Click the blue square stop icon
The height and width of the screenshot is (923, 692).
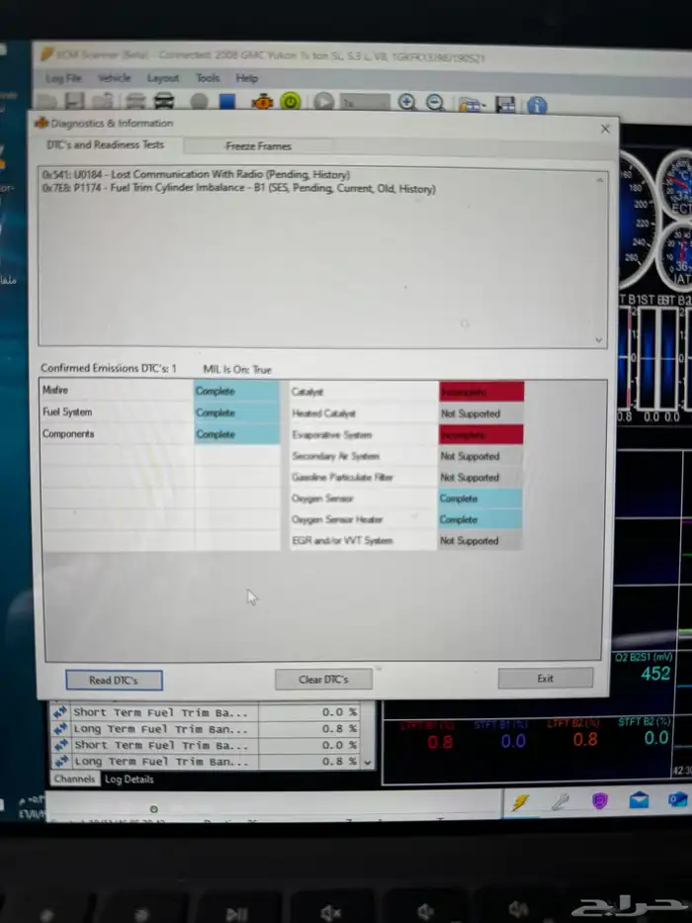point(227,102)
